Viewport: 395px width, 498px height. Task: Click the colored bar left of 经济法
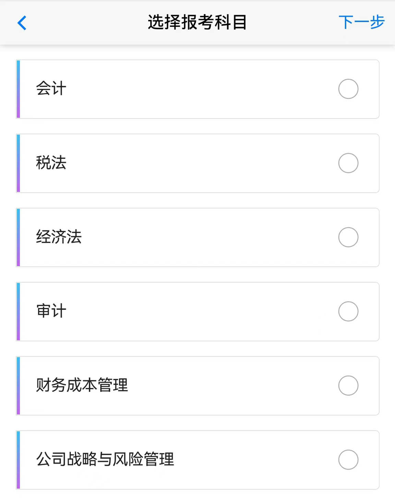point(19,237)
